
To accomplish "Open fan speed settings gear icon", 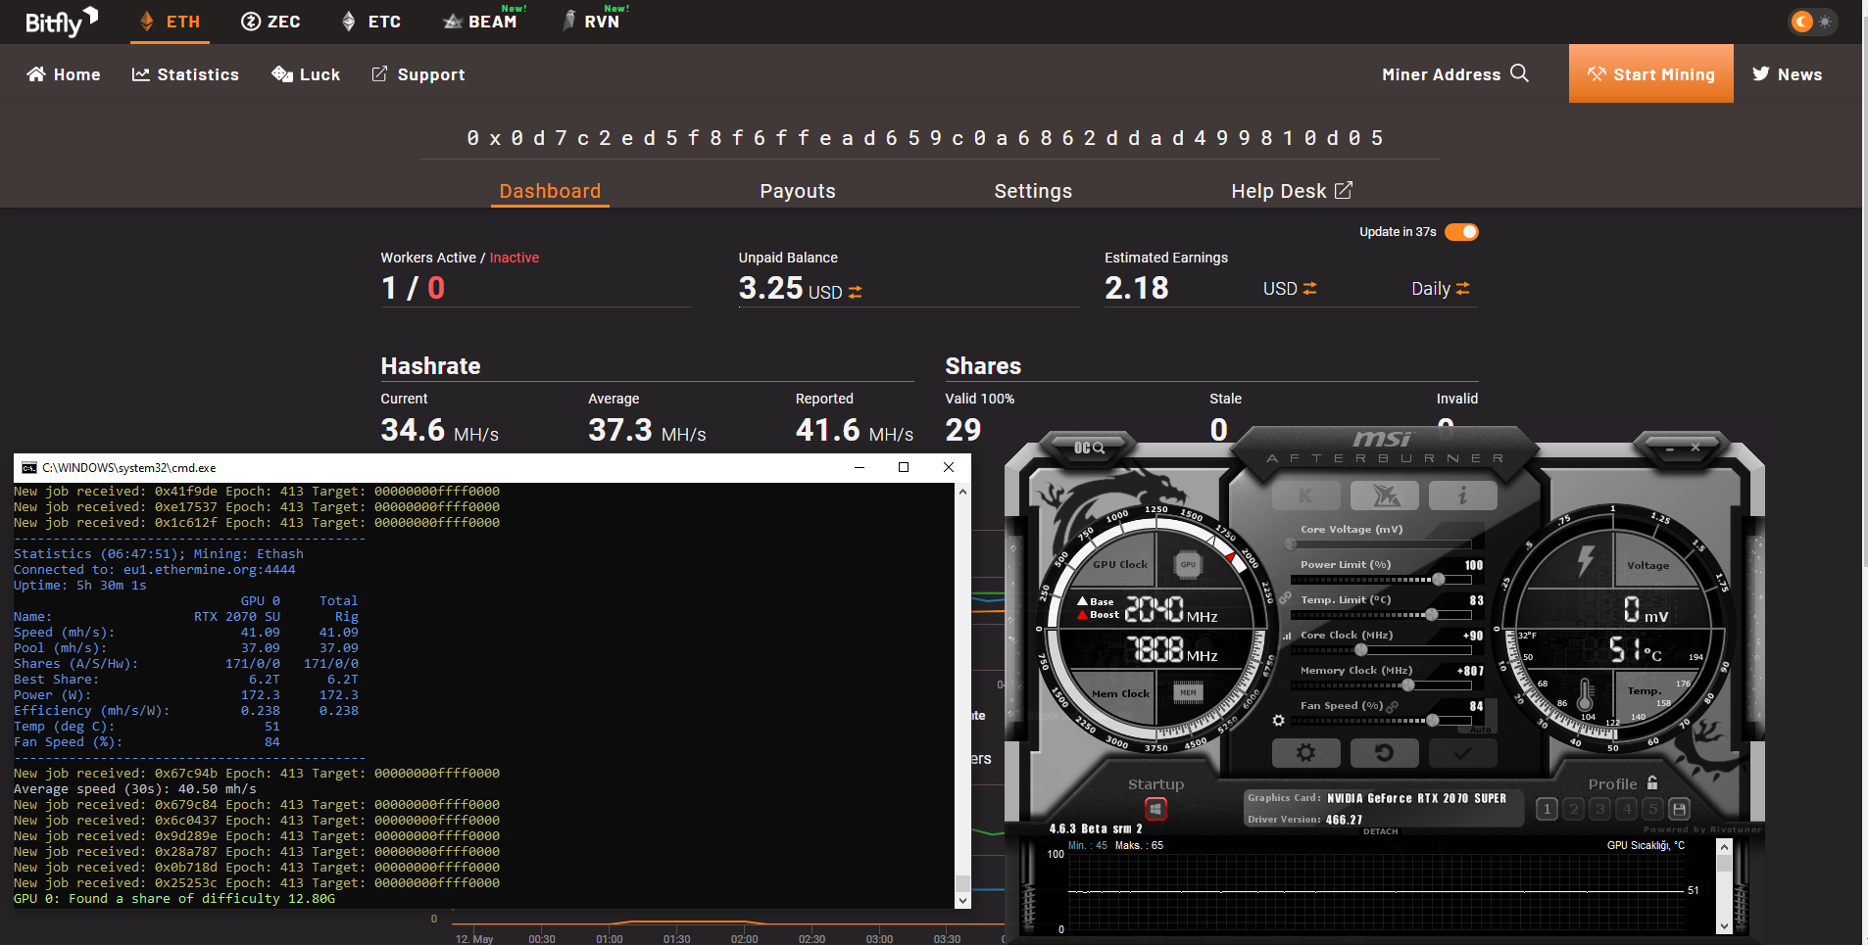I will [x=1278, y=721].
